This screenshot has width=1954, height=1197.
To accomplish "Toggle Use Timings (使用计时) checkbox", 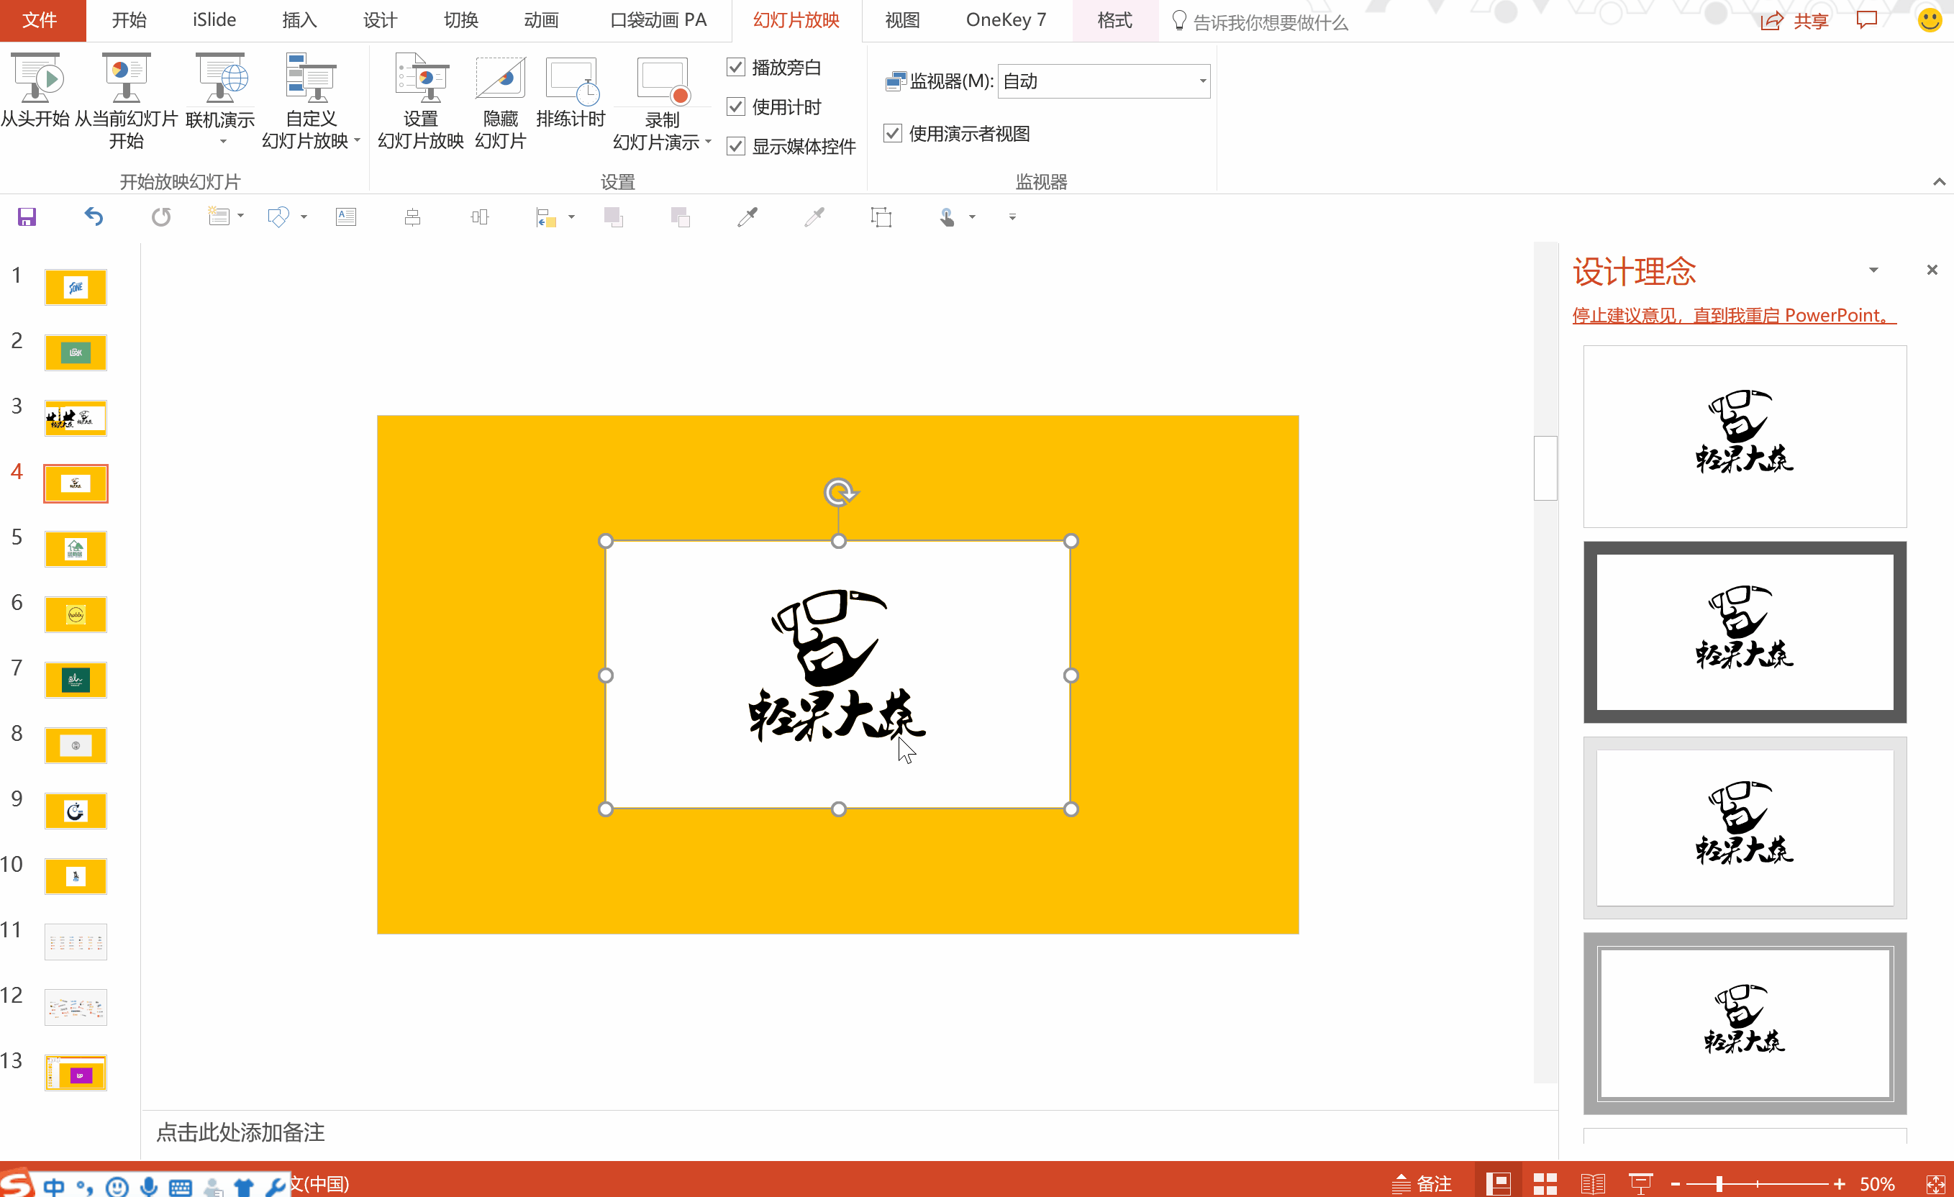I will pyautogui.click(x=736, y=107).
